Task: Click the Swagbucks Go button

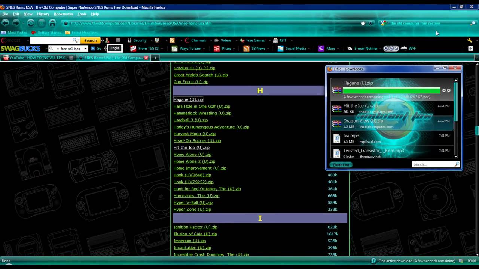Action: click(x=96, y=49)
